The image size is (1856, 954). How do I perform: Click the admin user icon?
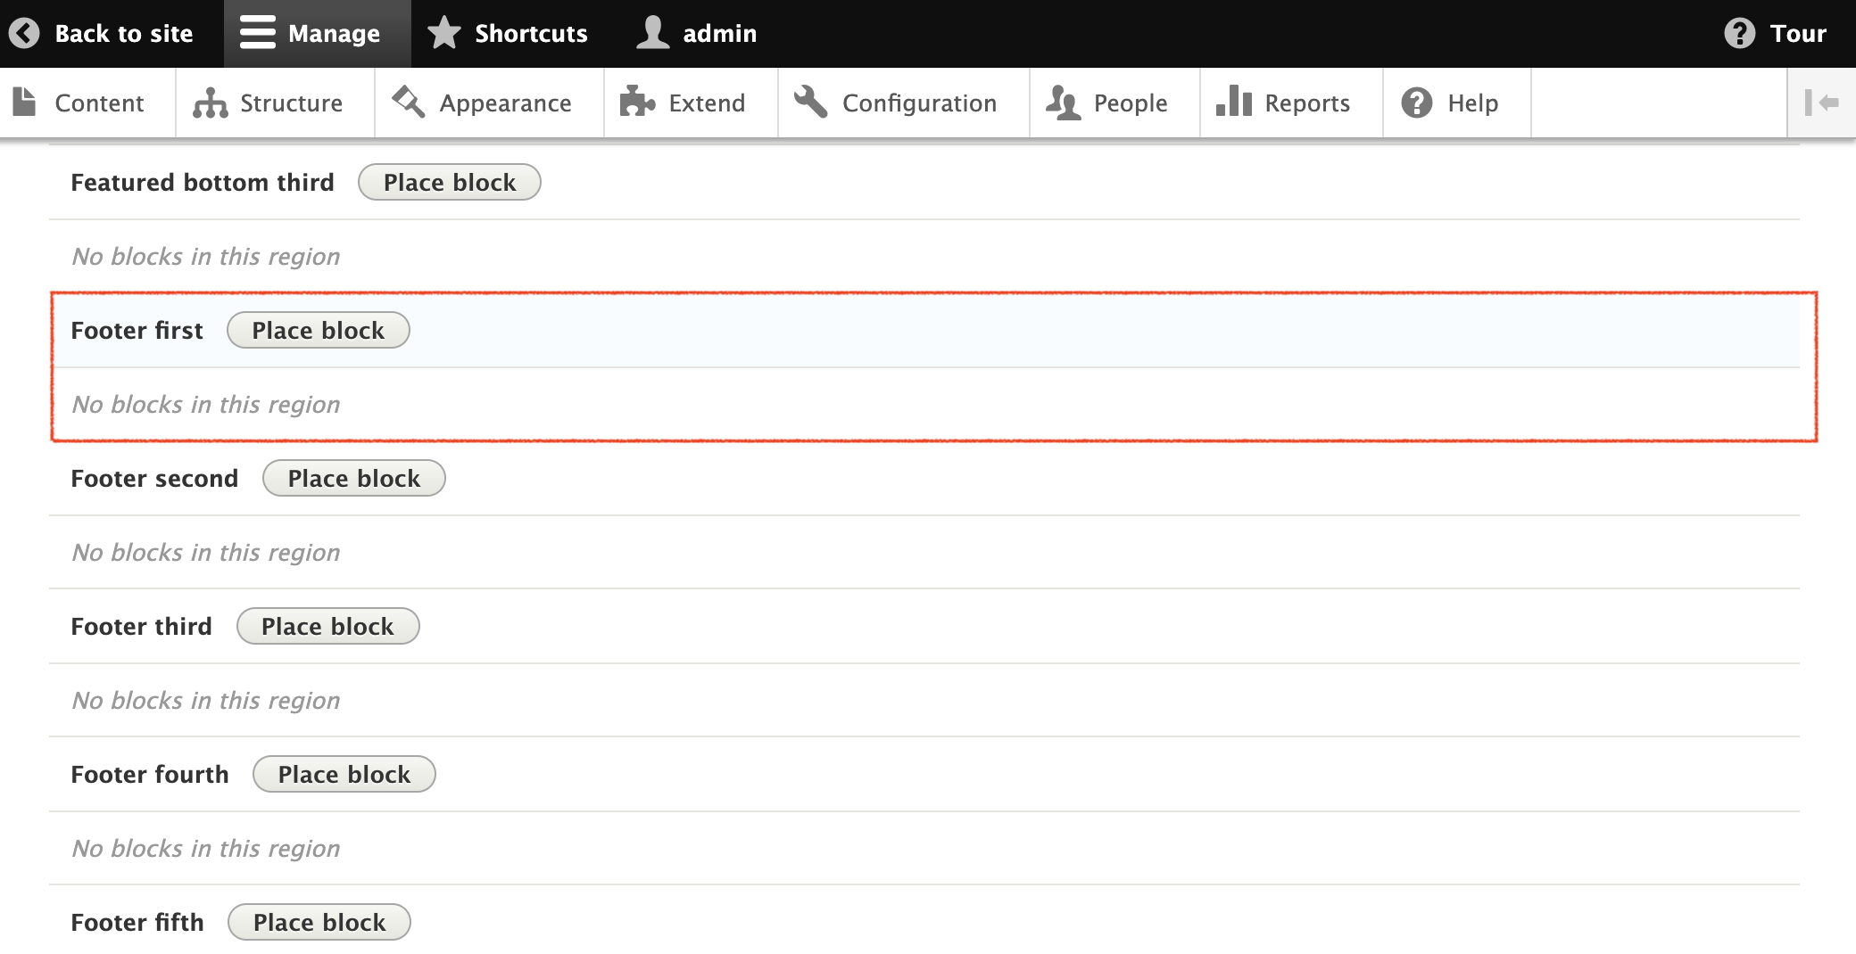[652, 34]
